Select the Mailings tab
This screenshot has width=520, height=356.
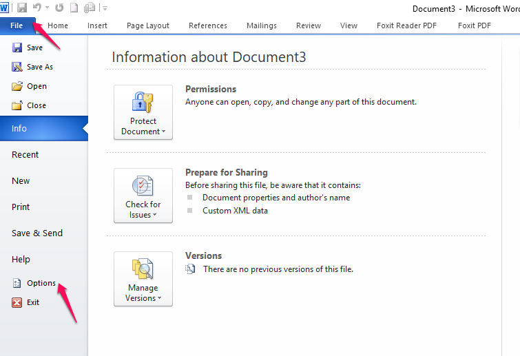point(261,25)
